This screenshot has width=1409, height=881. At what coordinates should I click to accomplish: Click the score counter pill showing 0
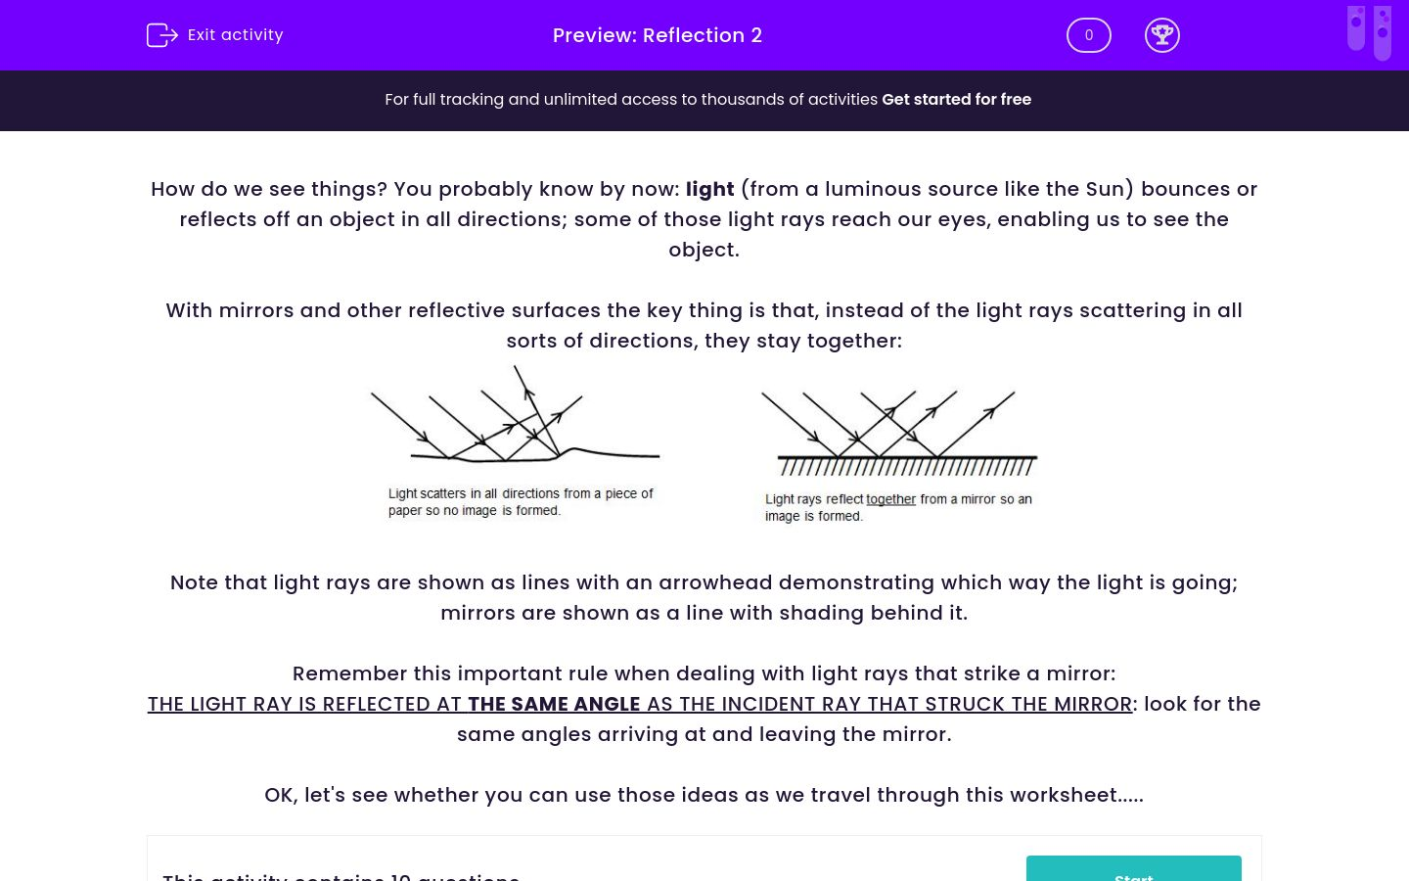(x=1088, y=35)
